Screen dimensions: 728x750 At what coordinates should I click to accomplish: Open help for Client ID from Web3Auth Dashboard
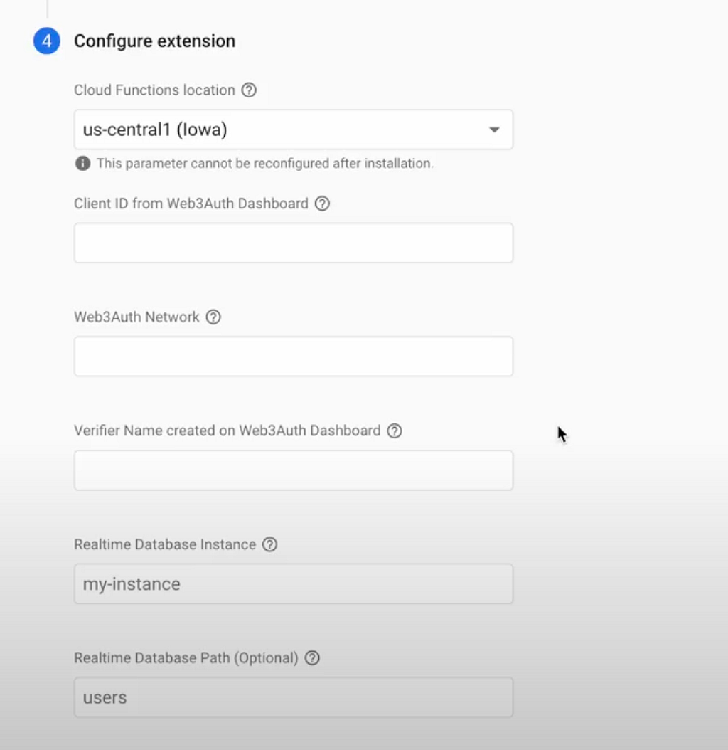[322, 204]
